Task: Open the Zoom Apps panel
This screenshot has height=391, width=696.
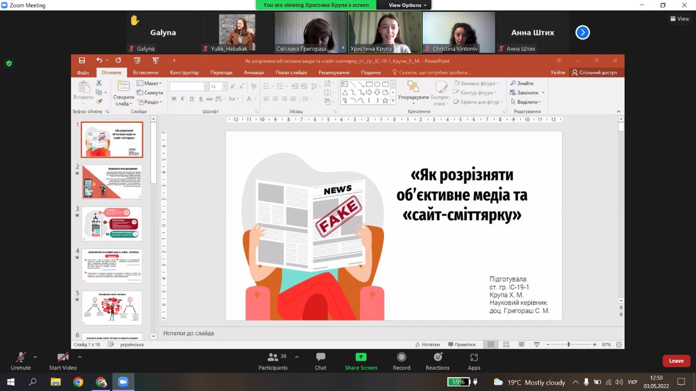Action: (474, 361)
